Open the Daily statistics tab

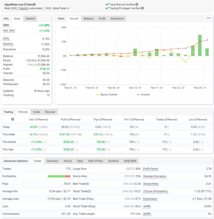tap(80, 161)
